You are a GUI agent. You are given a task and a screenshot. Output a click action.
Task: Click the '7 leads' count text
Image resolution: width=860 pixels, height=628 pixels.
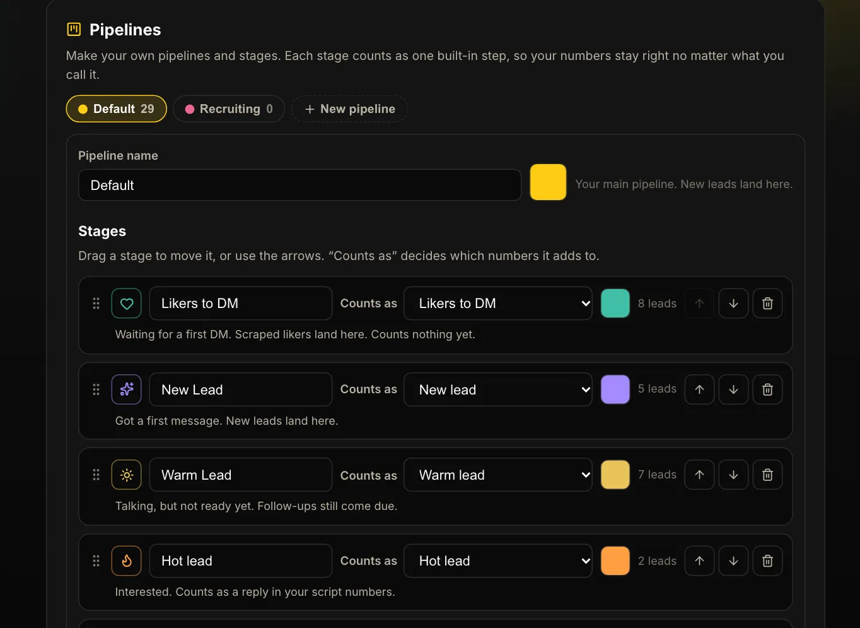point(657,475)
